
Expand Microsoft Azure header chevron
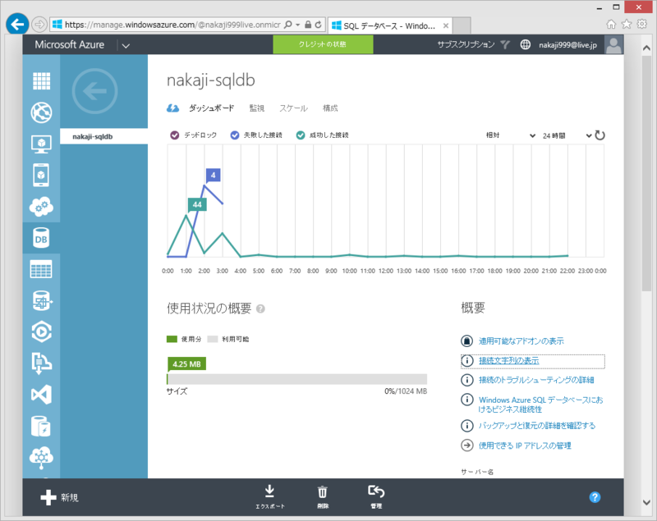click(x=126, y=46)
